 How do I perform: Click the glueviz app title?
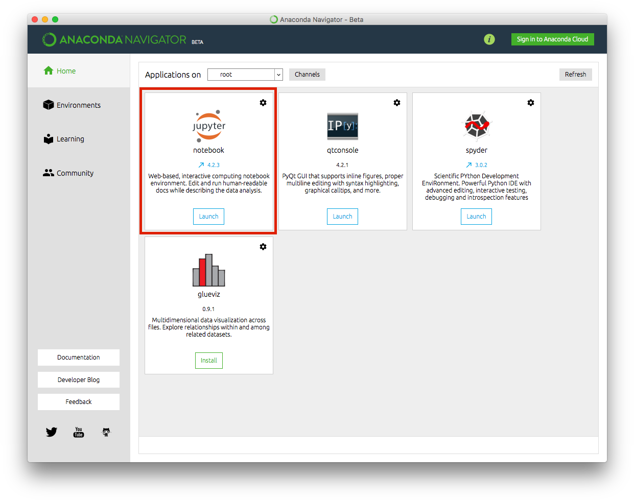click(209, 294)
